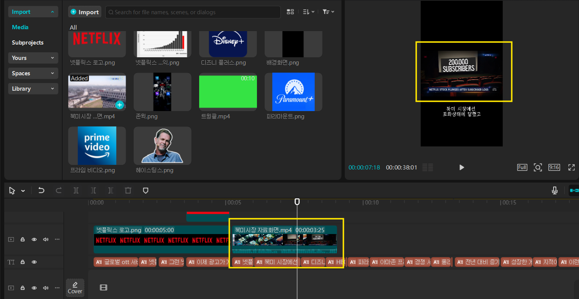Hide the subtitle text track
Image resolution: width=579 pixels, height=299 pixels.
tap(34, 262)
